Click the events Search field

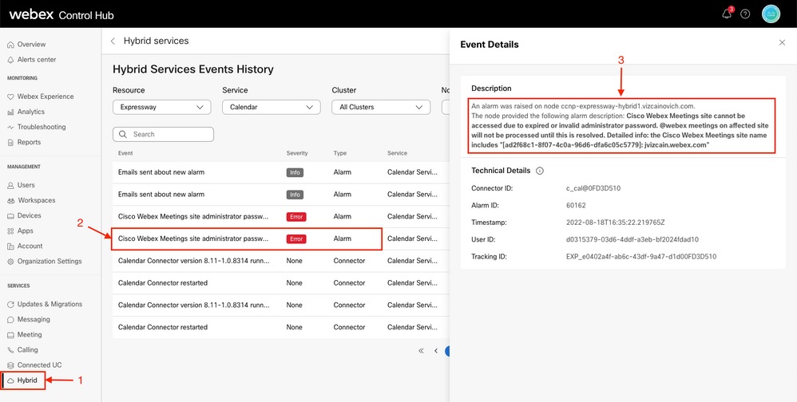click(x=164, y=134)
